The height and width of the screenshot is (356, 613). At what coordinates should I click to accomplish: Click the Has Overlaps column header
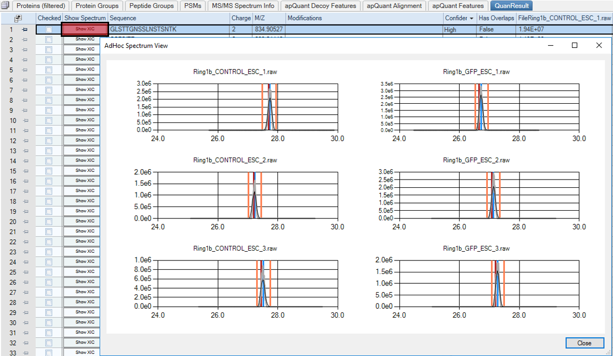click(496, 18)
